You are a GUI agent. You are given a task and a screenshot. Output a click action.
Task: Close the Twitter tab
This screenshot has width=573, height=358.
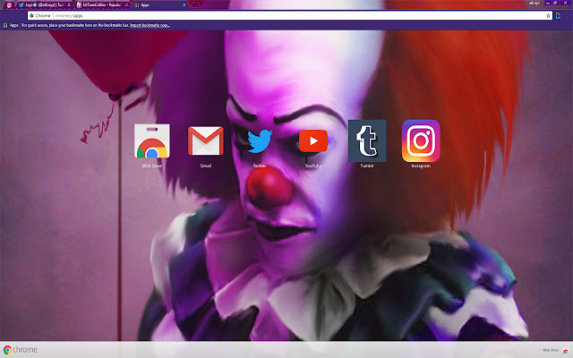coord(70,5)
